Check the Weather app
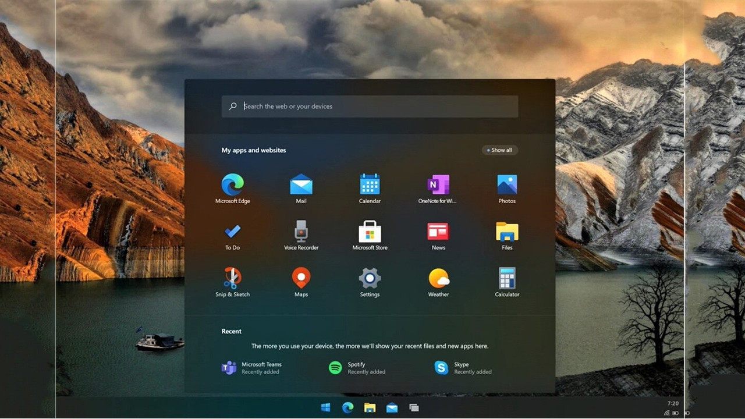745x419 pixels. tap(438, 278)
